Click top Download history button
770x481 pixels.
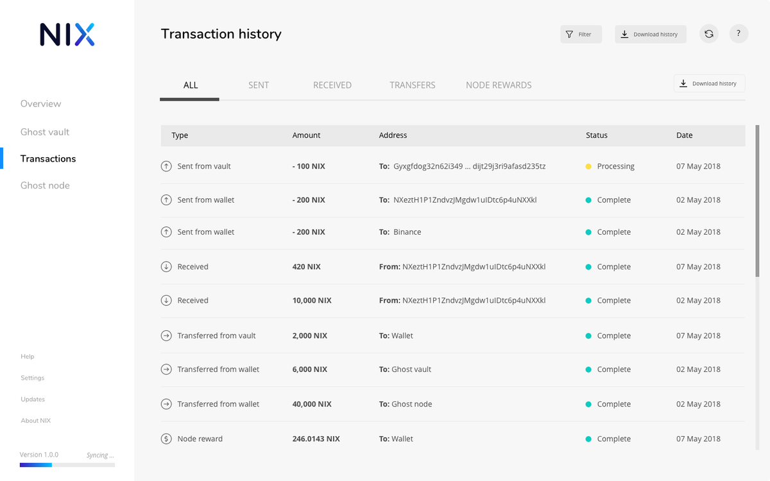pos(651,34)
